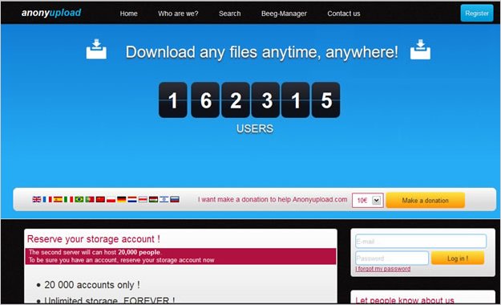This screenshot has width=501, height=305.
Task: Click the Reserve your storage account ! heading
Action: pos(94,238)
